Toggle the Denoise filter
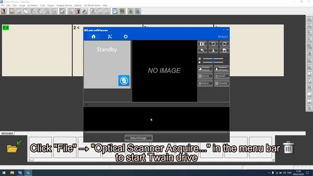The image size is (313, 176). pos(205,76)
